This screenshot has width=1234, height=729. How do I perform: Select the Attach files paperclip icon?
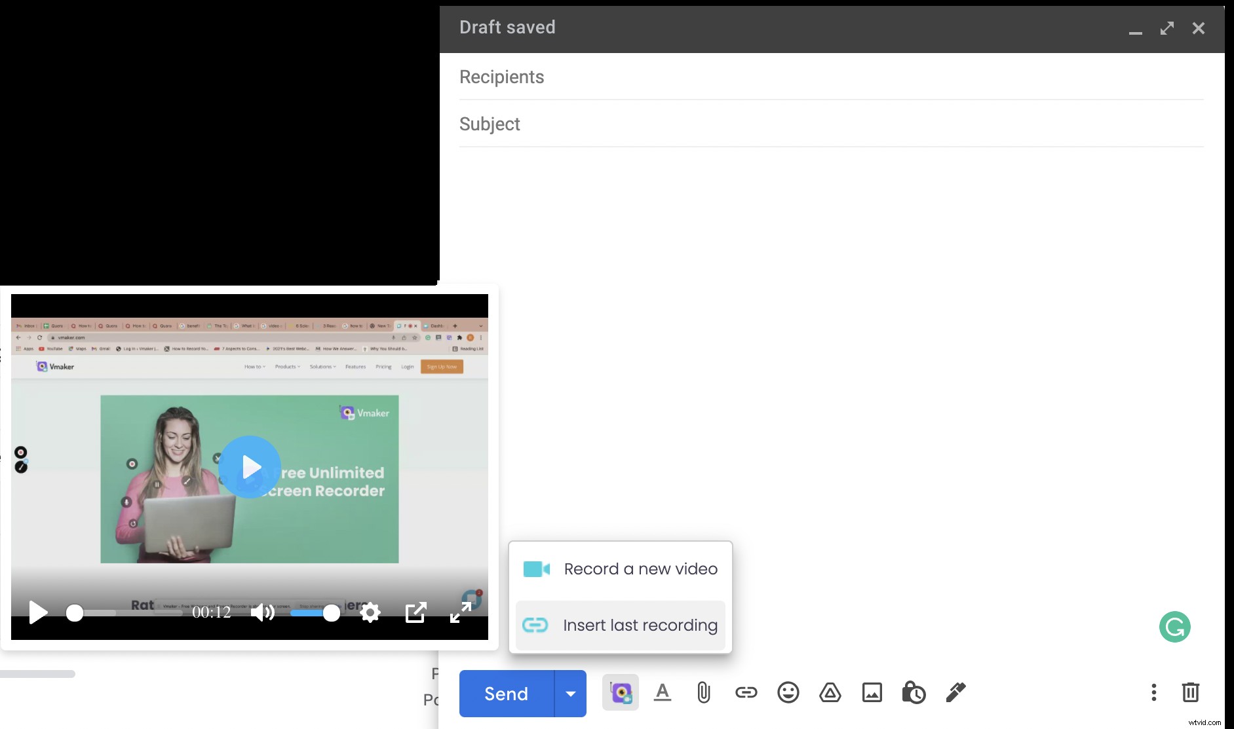703,692
